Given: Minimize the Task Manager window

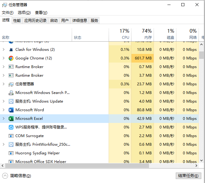Looking at the screenshot, I should (169, 5).
